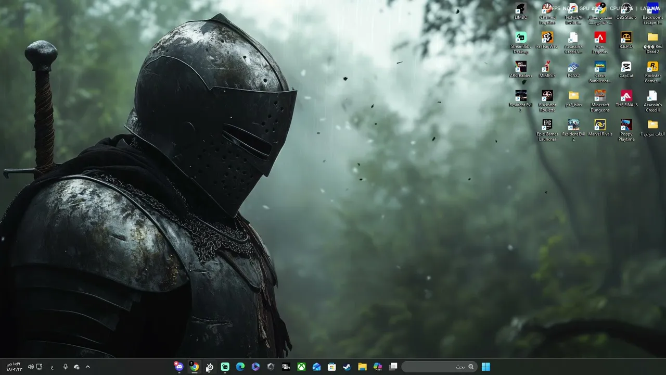666x375 pixels.
Task: Select the Far Far West game icon
Action: pos(547,41)
